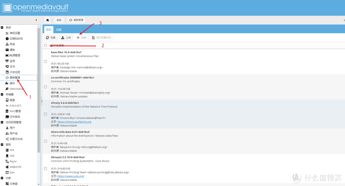345x186 pixels.
Task: Check the libcups2 package checkbox
Action: click(x=46, y=169)
